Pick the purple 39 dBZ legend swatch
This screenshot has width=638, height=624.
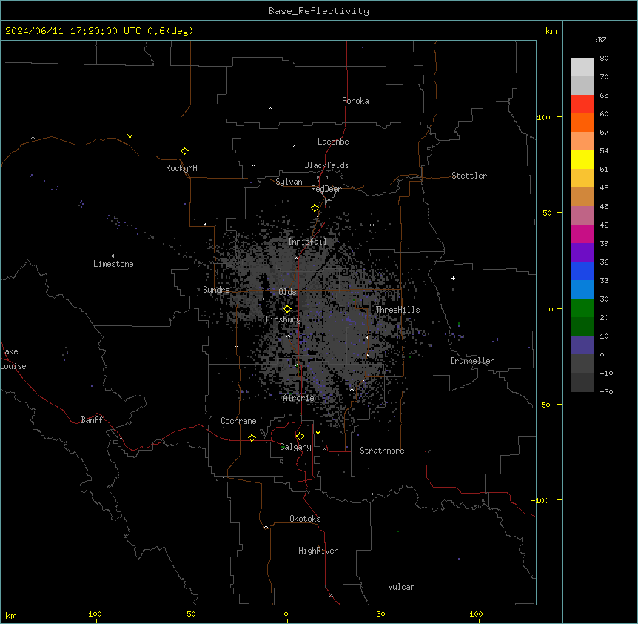tap(582, 252)
